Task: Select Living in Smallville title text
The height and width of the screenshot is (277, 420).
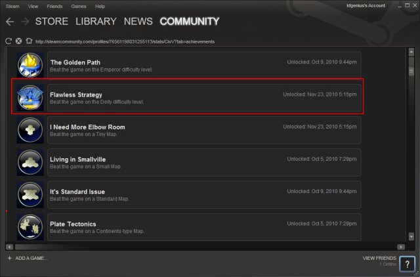Action: pos(78,160)
